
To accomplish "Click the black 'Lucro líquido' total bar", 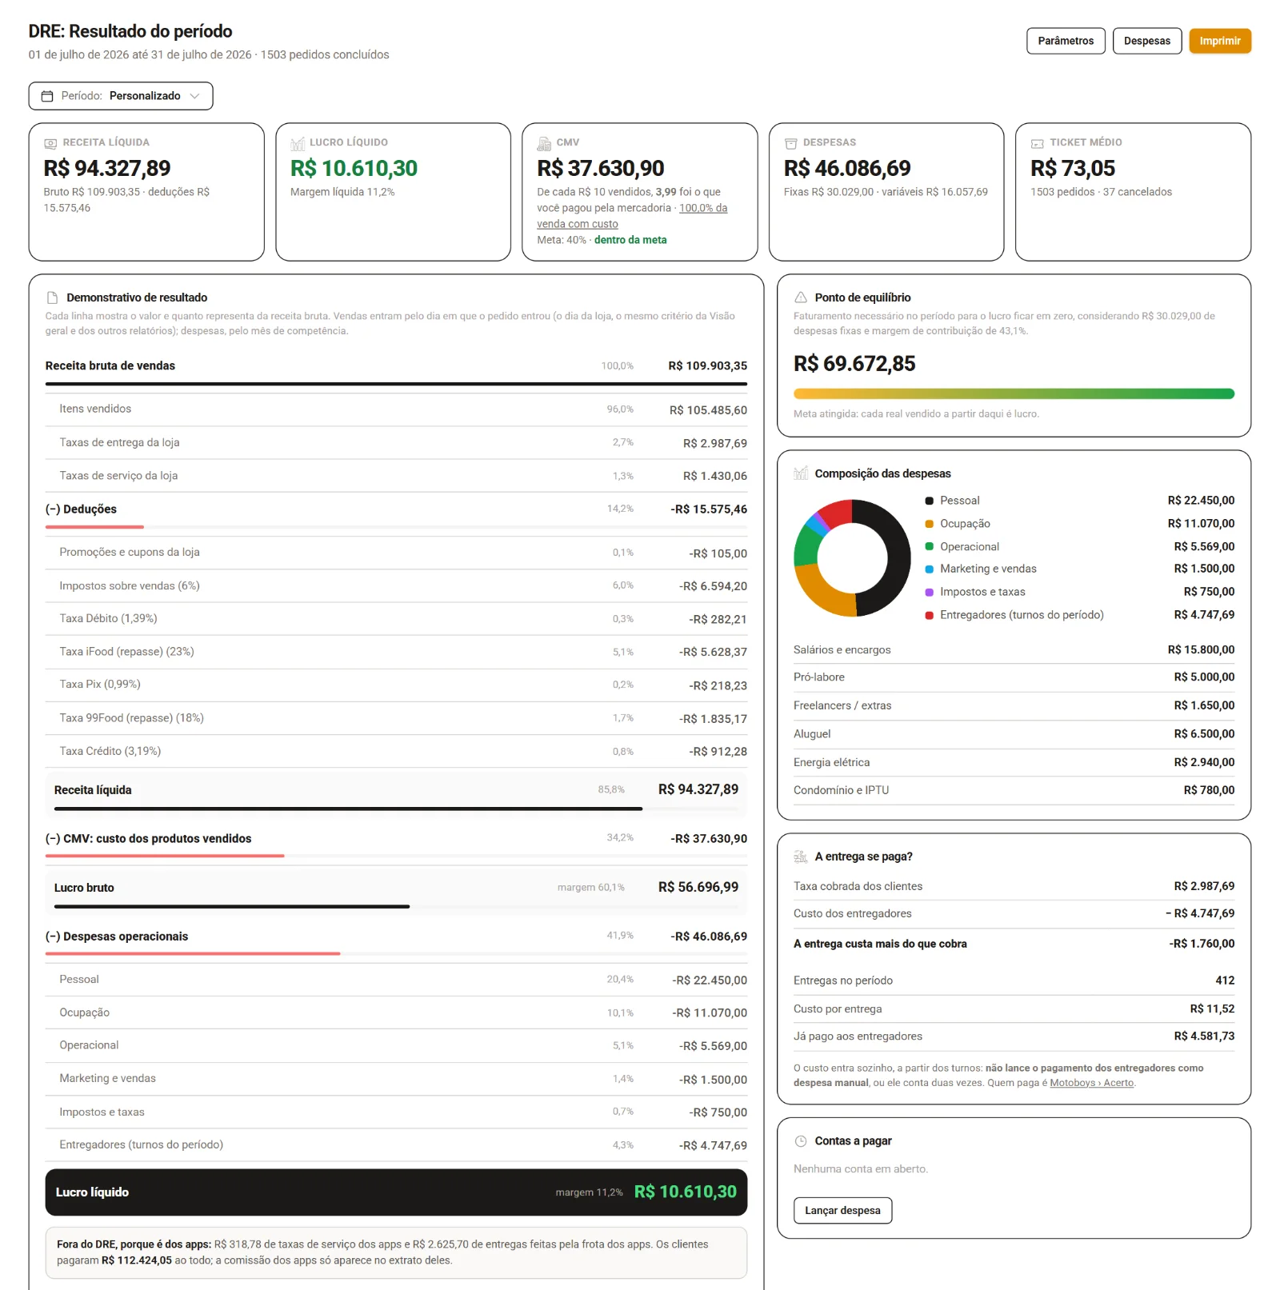I will coord(396,1192).
